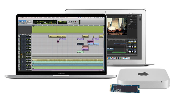Viewport: 175px width, 103px height.
Task: Click the blue audio waveform track
Action: click(68, 65)
